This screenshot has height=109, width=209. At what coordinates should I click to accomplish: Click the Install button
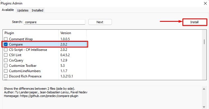click(194, 22)
